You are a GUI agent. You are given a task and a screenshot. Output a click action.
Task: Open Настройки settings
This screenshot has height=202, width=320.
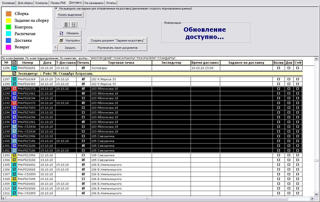[x=70, y=40]
